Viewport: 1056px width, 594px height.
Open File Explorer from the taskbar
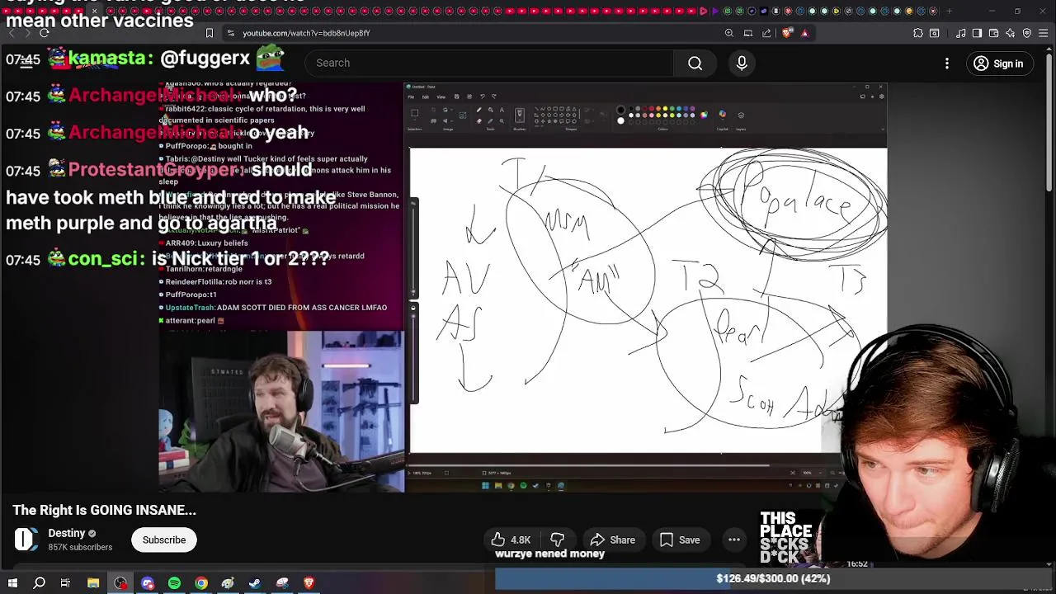pyautogui.click(x=93, y=583)
